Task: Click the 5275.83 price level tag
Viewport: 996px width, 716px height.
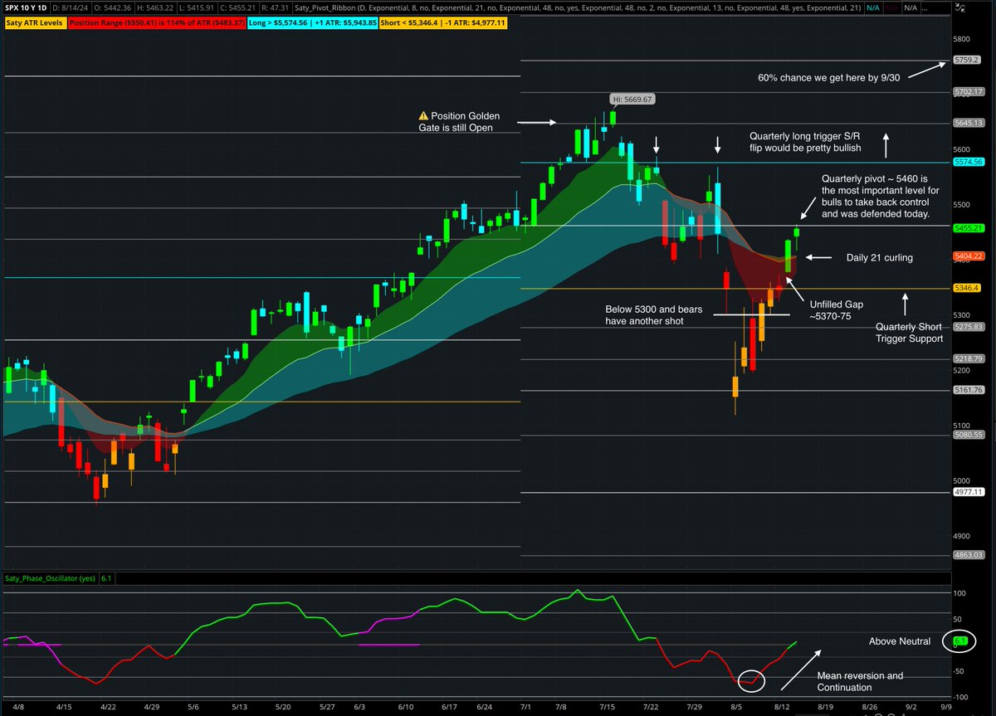Action: pyautogui.click(x=969, y=328)
